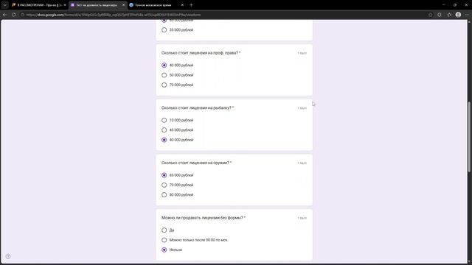
Task: Choose '50 000 рублей' for проф. права license
Action: (x=164, y=75)
